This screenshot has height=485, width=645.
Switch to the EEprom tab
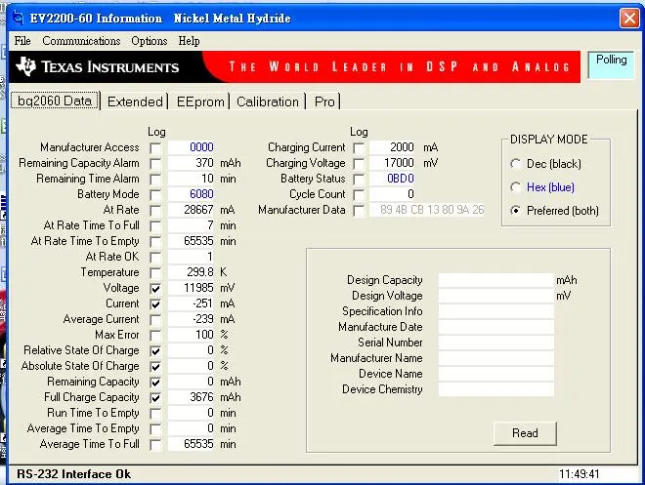[x=200, y=101]
